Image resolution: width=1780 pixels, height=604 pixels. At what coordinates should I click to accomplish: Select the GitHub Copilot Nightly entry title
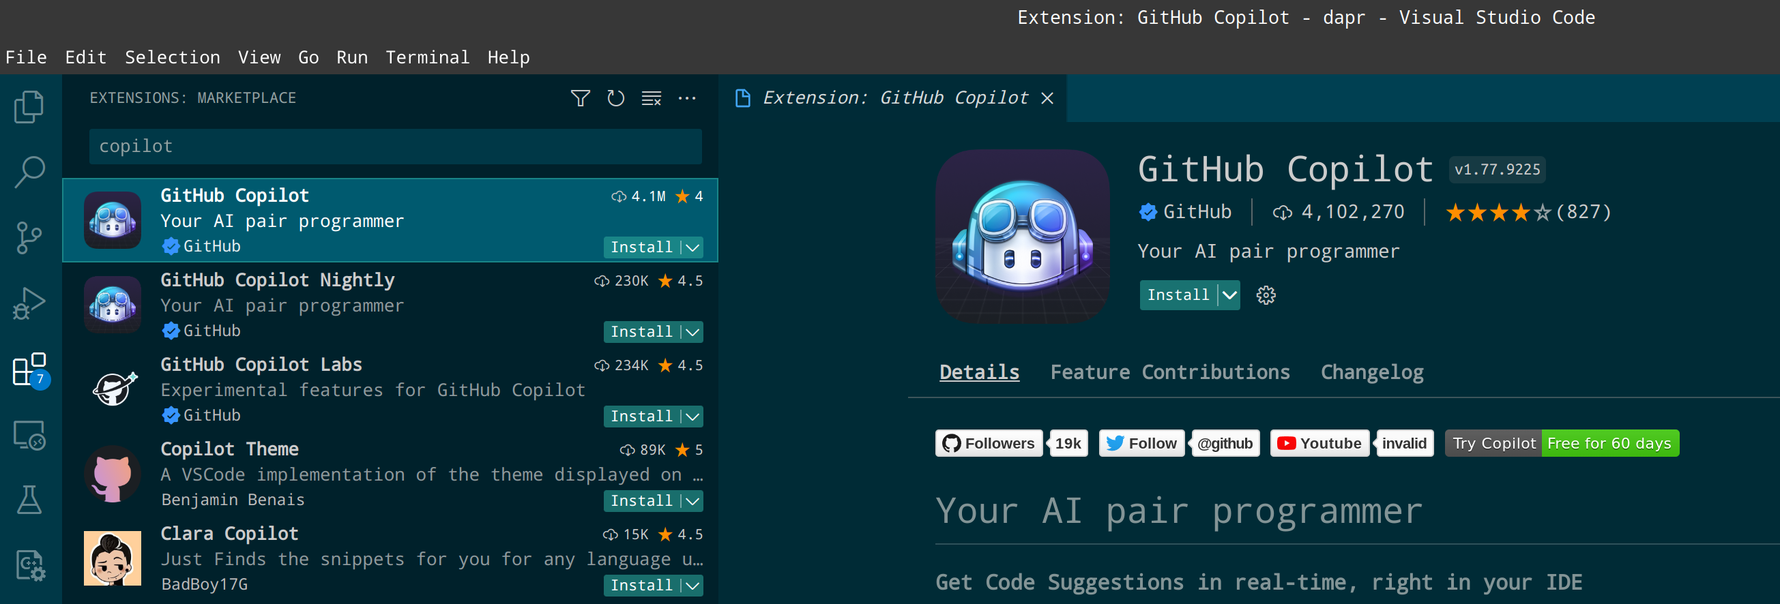tap(277, 280)
